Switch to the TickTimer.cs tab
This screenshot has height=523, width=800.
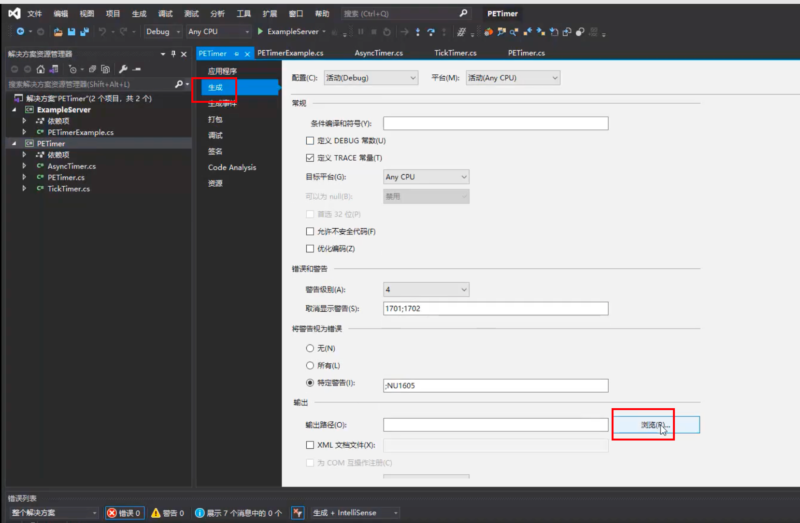pyautogui.click(x=455, y=53)
